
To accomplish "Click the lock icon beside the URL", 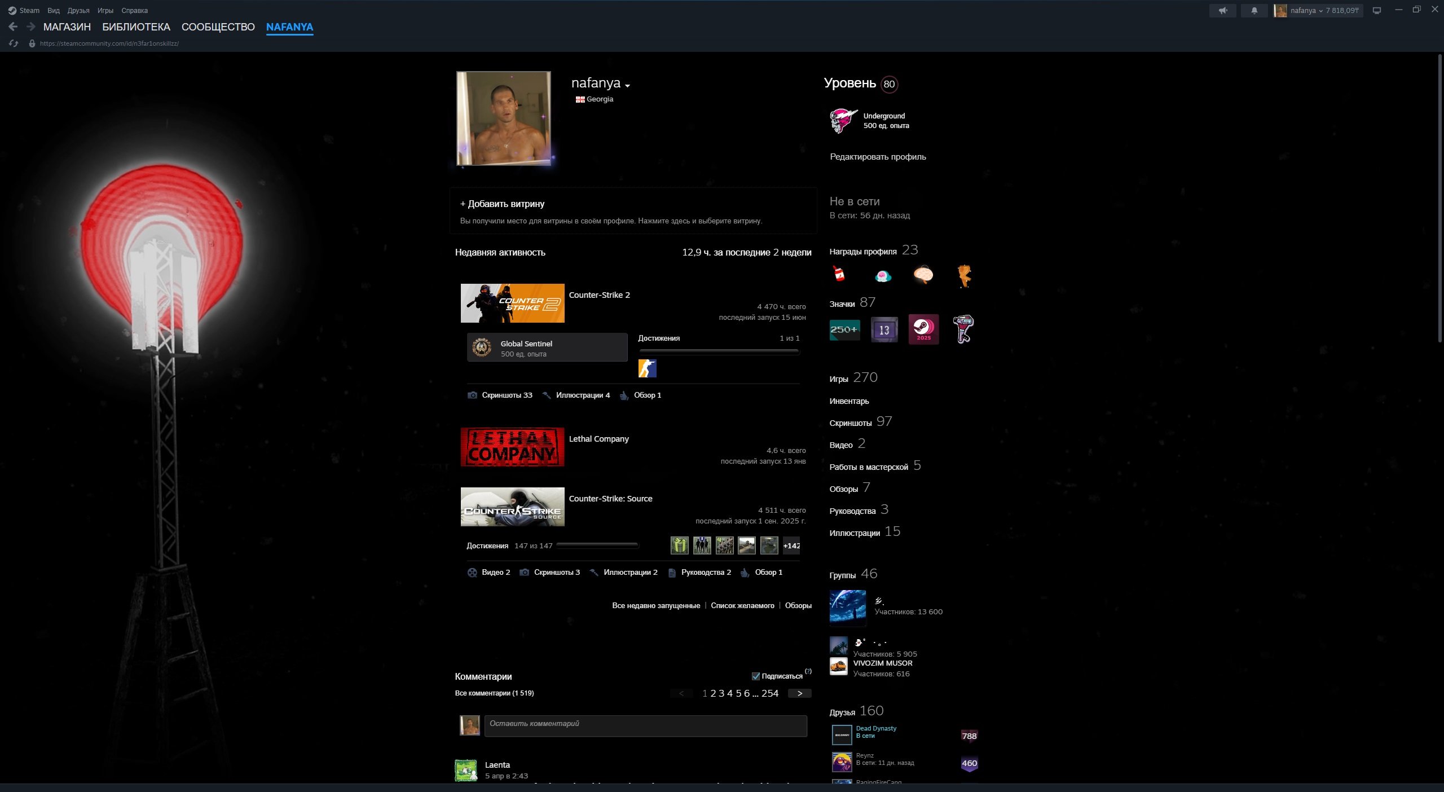I will pos(32,43).
